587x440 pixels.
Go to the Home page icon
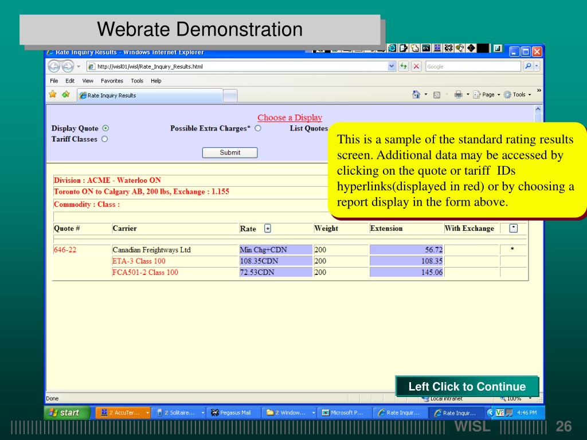tap(416, 95)
